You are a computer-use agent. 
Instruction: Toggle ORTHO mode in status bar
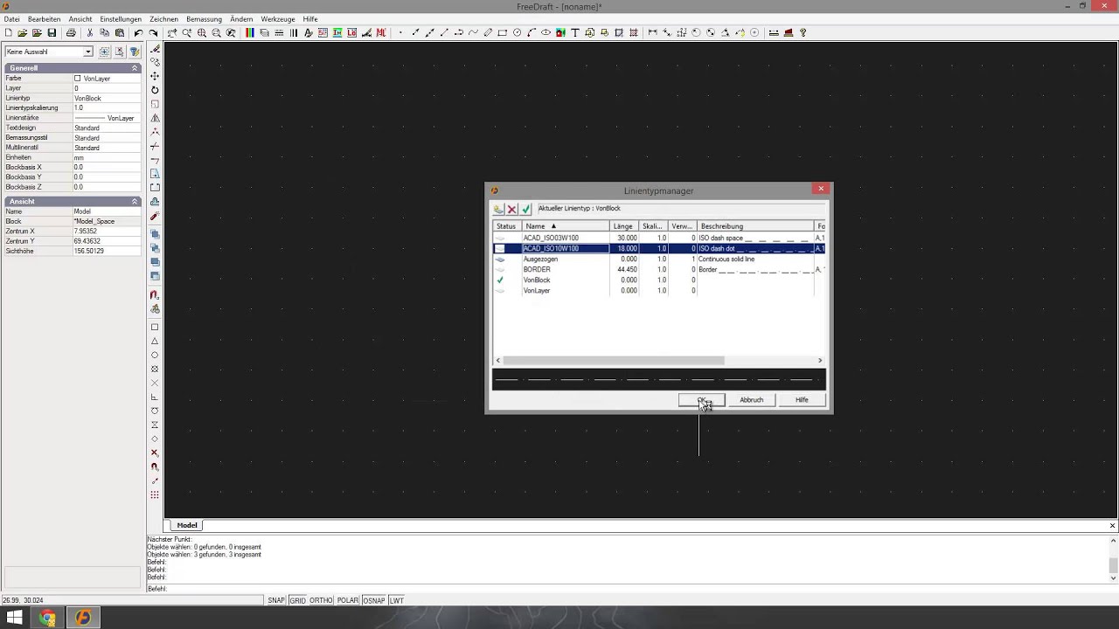click(x=321, y=600)
